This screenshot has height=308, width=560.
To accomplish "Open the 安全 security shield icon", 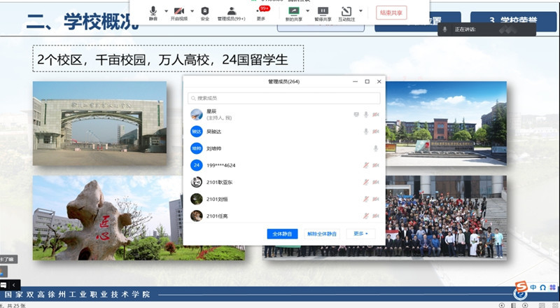I will (x=205, y=10).
